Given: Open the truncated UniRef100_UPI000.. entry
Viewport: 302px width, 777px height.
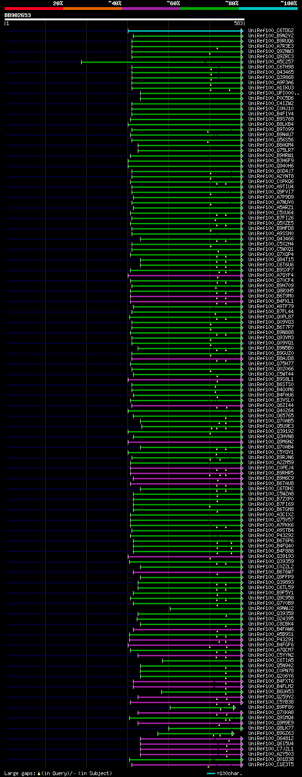Looking at the screenshot, I should pyautogui.click(x=273, y=93).
